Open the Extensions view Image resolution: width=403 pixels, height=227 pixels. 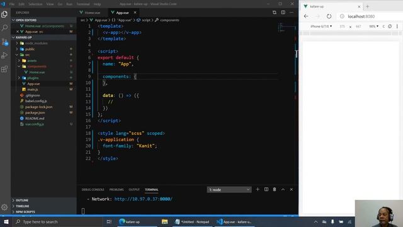(4, 69)
